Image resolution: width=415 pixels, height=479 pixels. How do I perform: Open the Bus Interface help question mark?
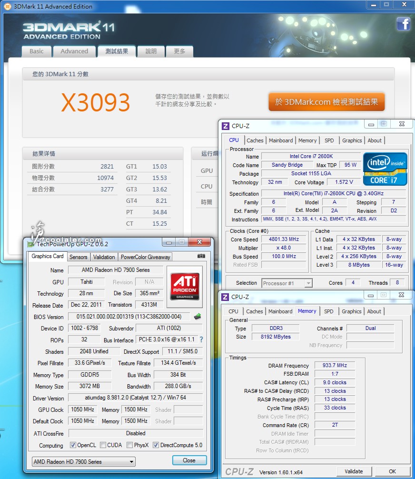point(201,339)
